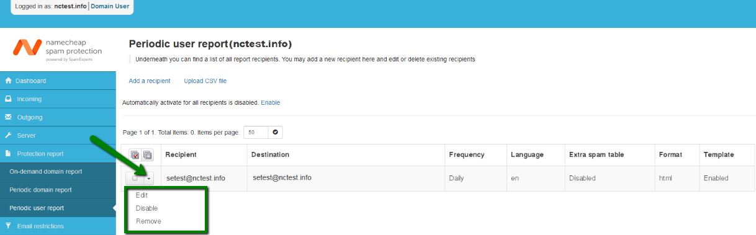Click the invert selection icon in table header
Image resolution: width=756 pixels, height=235 pixels.
tap(147, 155)
